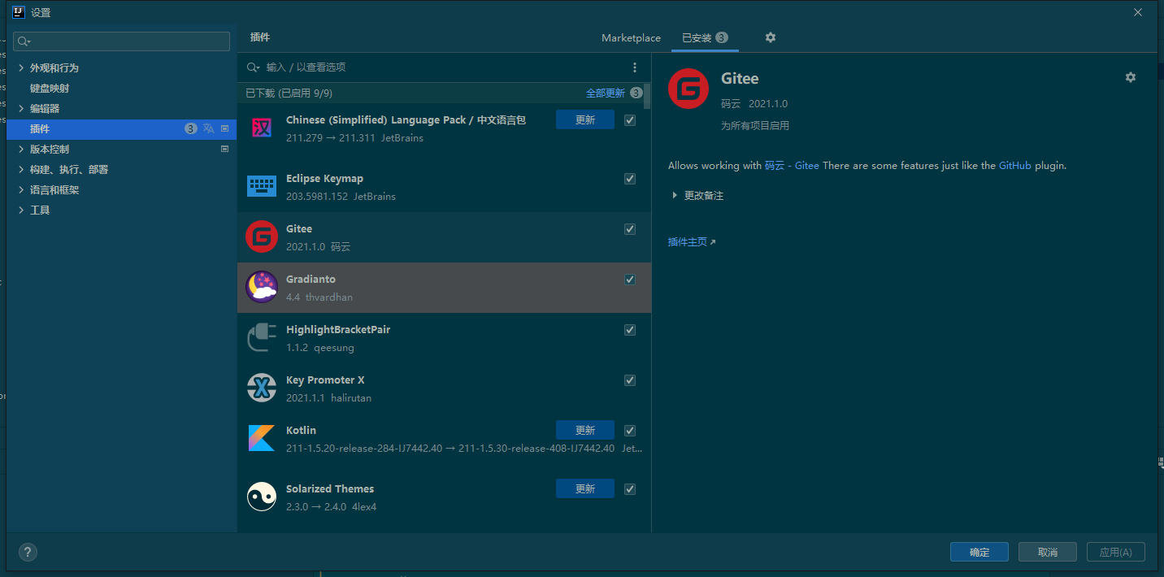
Task: Expand the 工具 settings node
Action: 21,210
